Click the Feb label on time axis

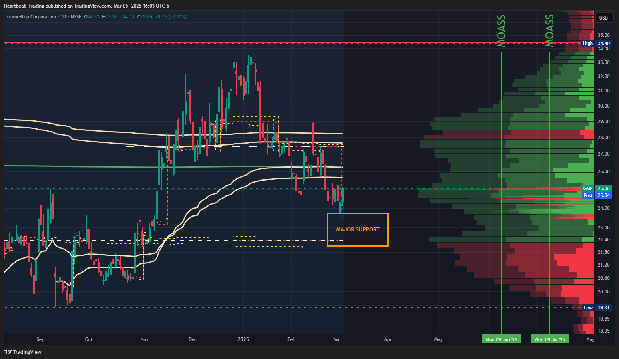click(x=291, y=339)
